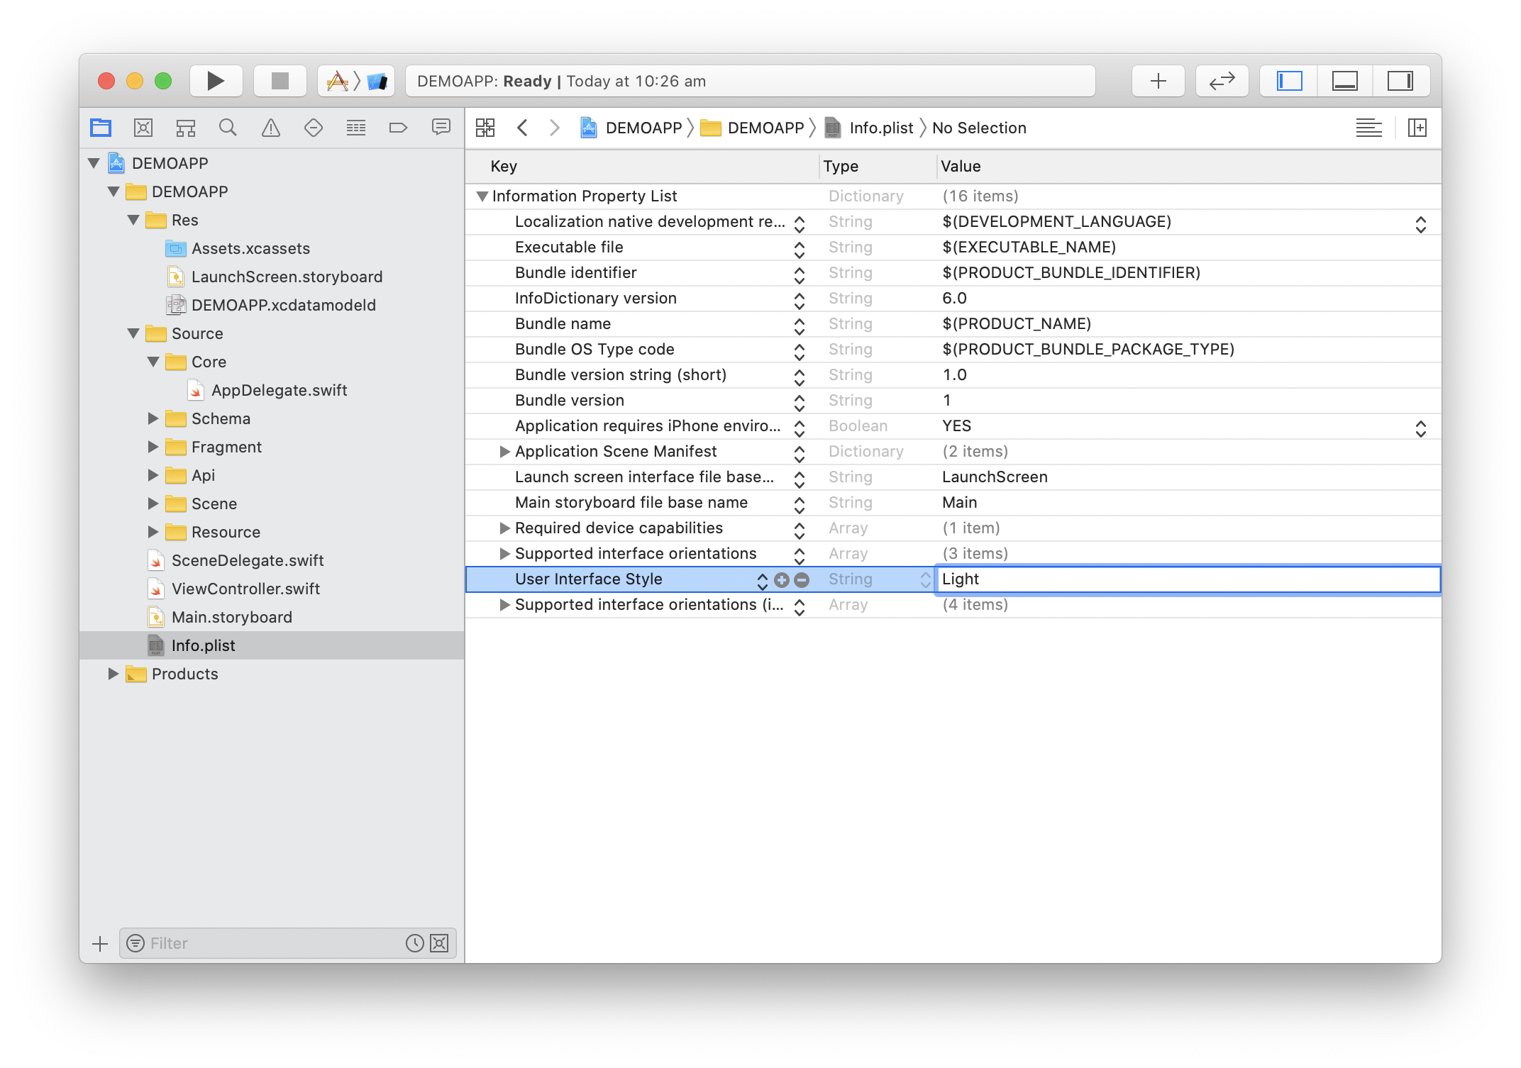The image size is (1521, 1068).
Task: Remove the User Interface Style row
Action: click(x=802, y=580)
